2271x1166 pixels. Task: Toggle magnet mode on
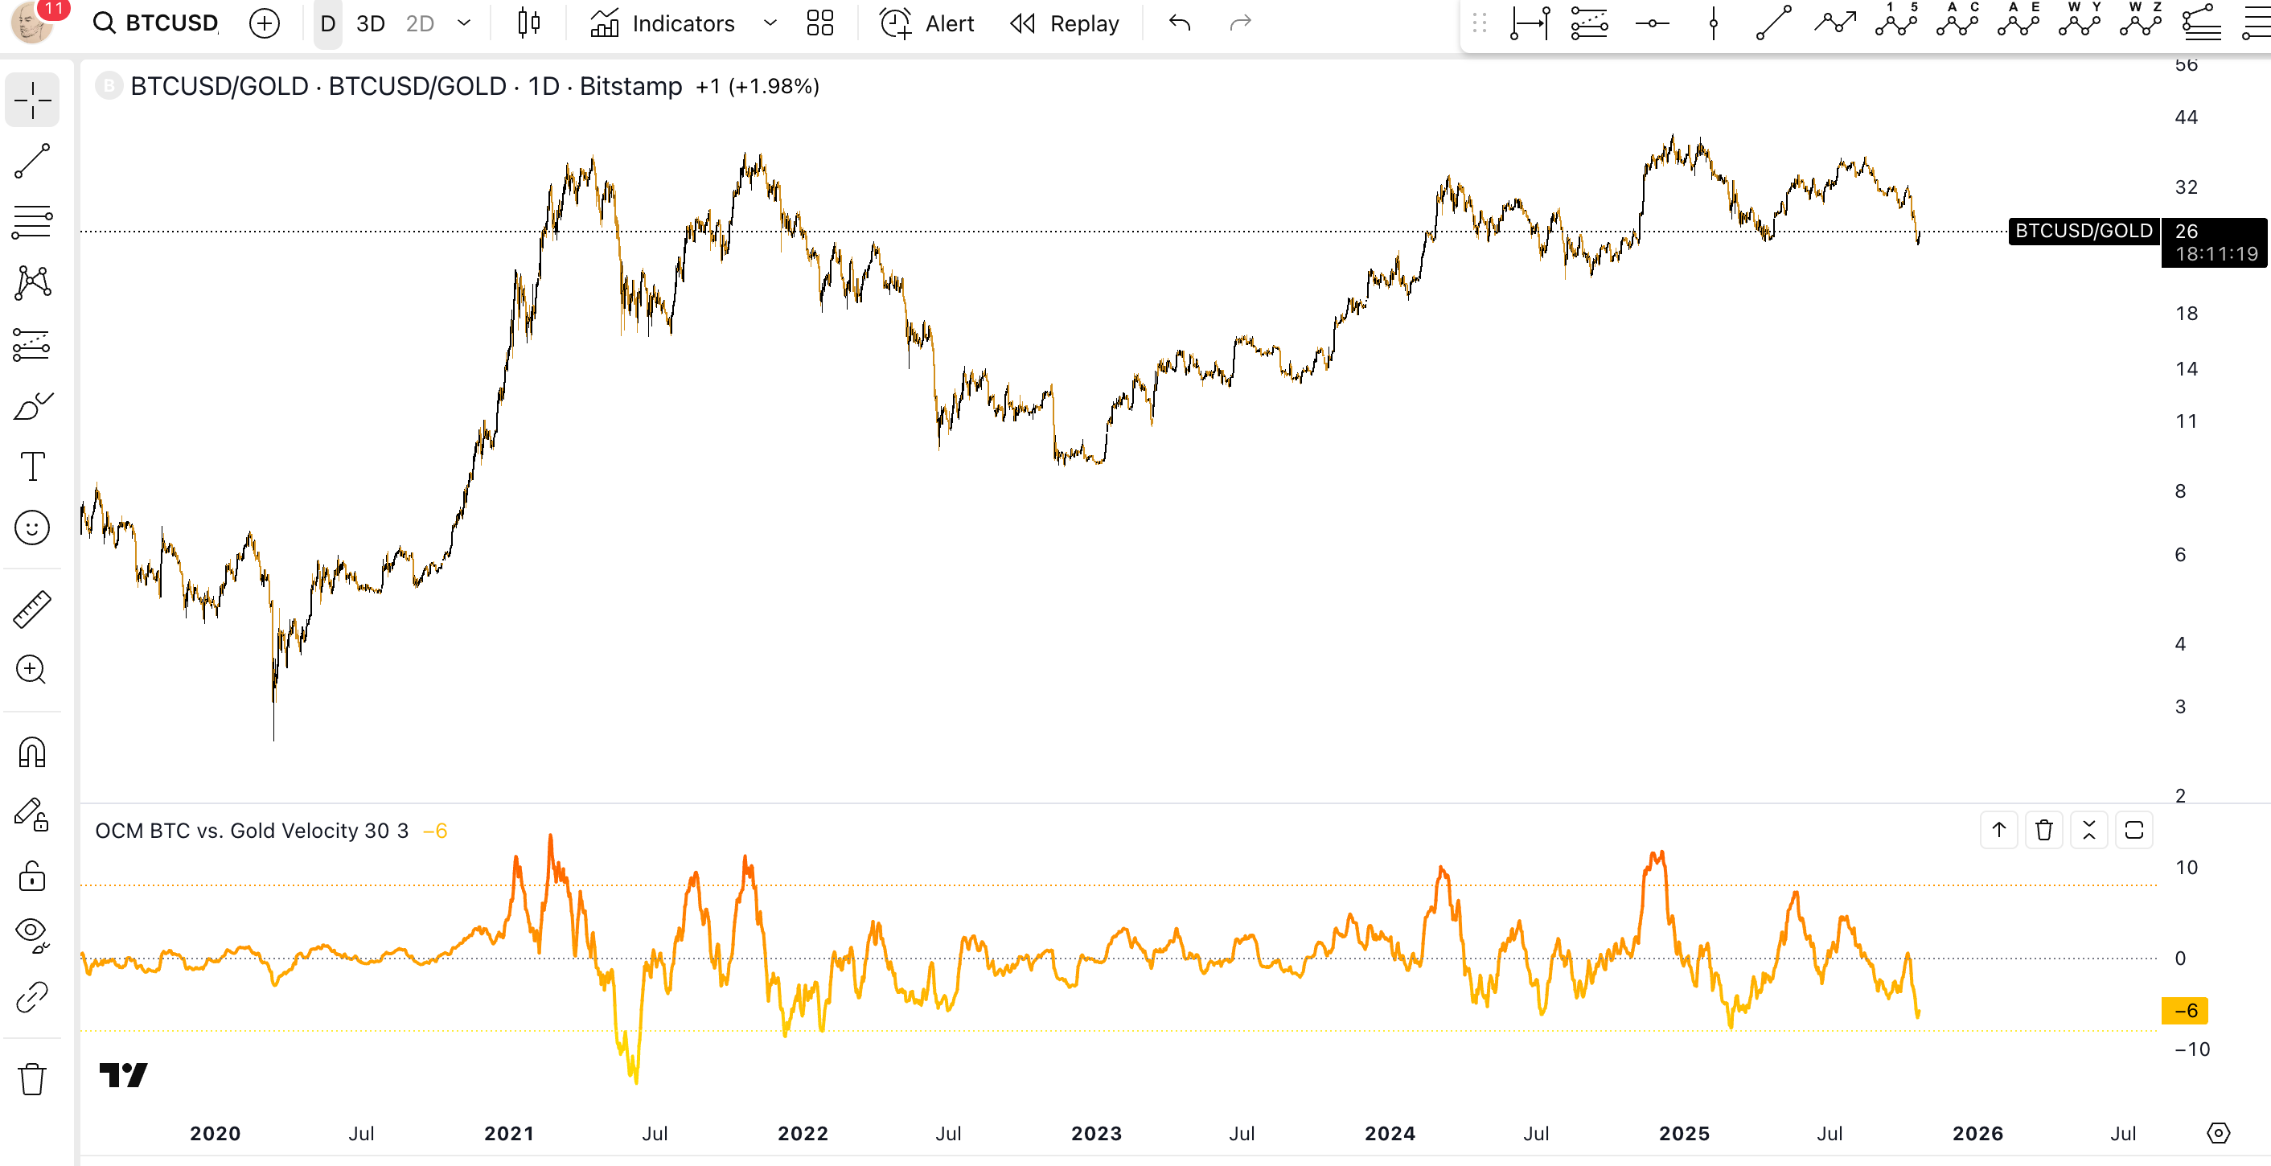point(33,753)
